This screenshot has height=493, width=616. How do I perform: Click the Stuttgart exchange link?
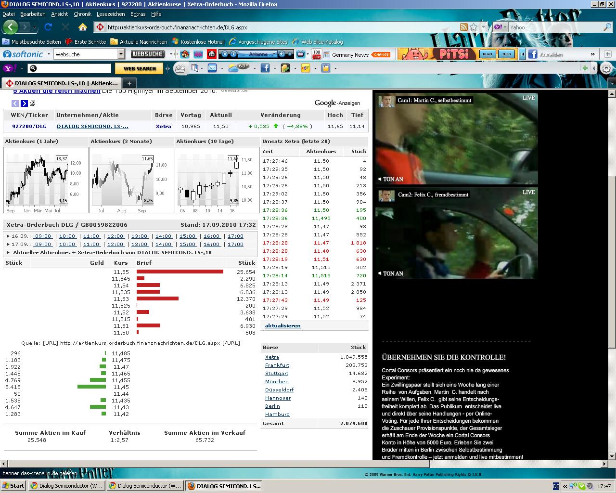click(x=277, y=374)
